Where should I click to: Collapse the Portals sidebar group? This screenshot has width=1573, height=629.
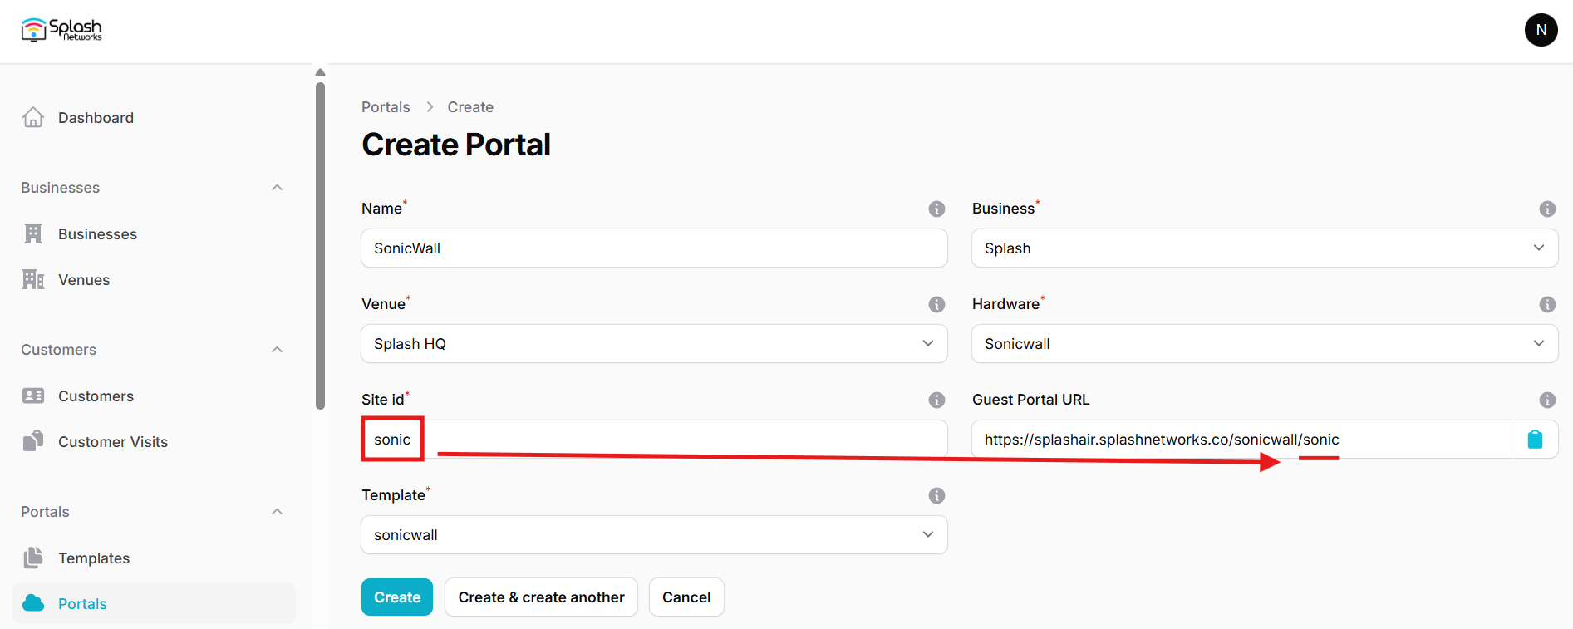click(x=278, y=512)
